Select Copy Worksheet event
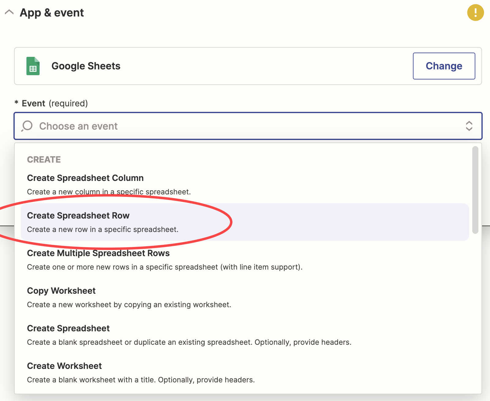Viewport: 490px width, 401px height. (245, 297)
